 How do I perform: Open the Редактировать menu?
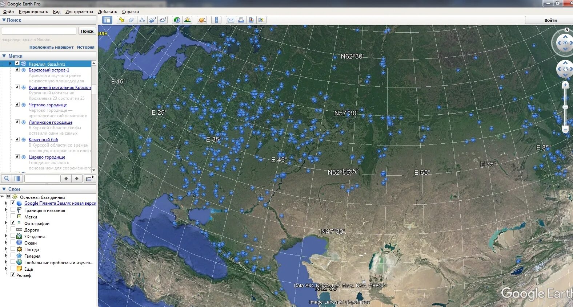tap(33, 12)
